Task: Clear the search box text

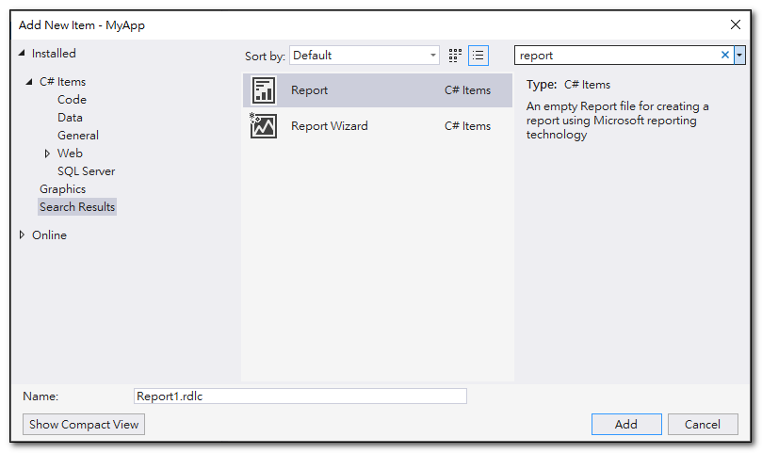Action: 725,56
